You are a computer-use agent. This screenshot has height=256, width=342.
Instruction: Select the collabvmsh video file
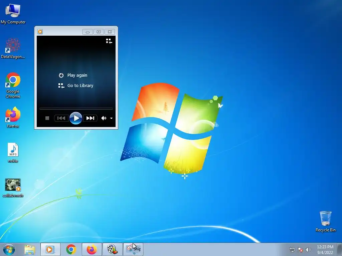coord(13,188)
